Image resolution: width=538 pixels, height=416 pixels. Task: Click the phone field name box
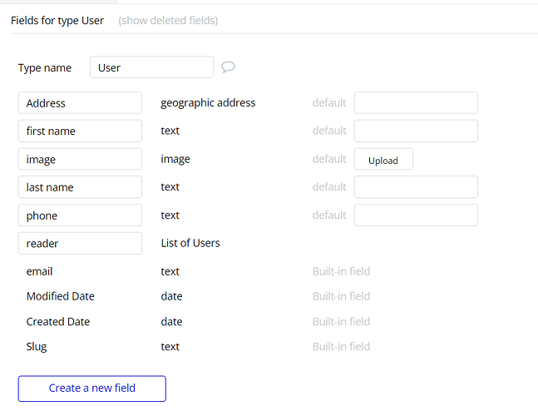coord(80,215)
